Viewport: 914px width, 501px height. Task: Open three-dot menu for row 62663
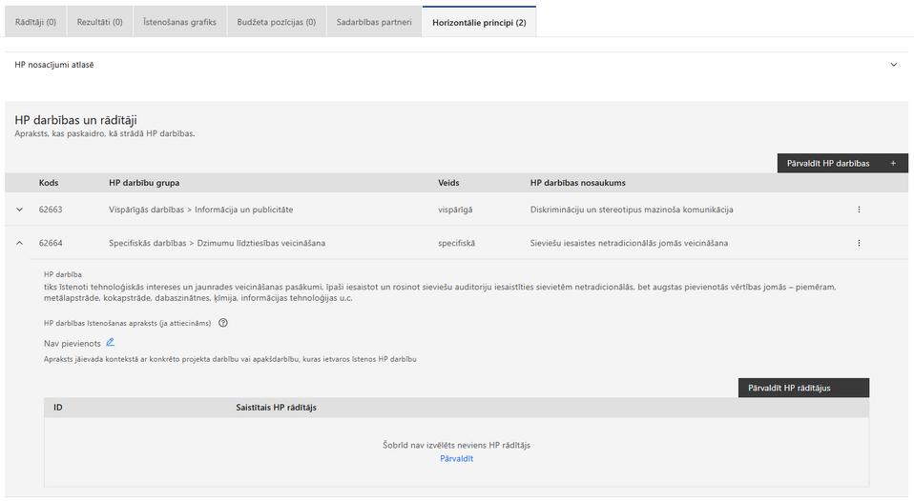(859, 210)
